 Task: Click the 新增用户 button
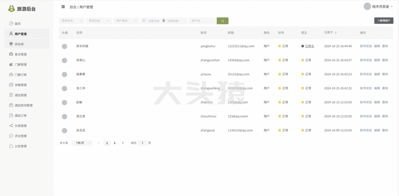[384, 21]
